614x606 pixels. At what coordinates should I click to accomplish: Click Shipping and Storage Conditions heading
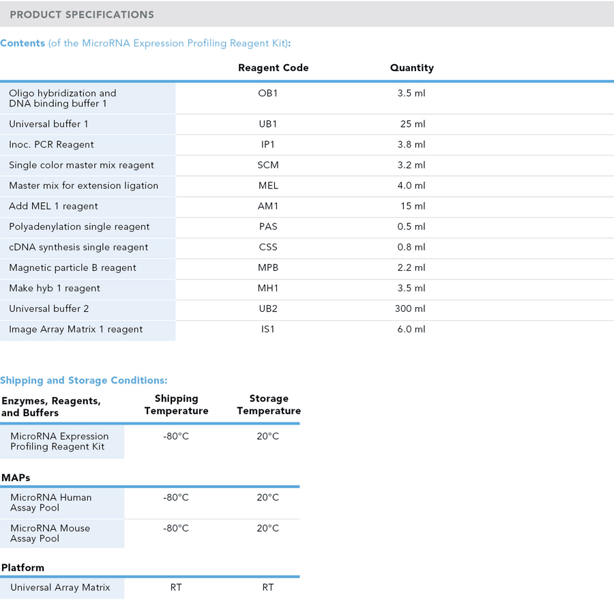click(x=83, y=380)
